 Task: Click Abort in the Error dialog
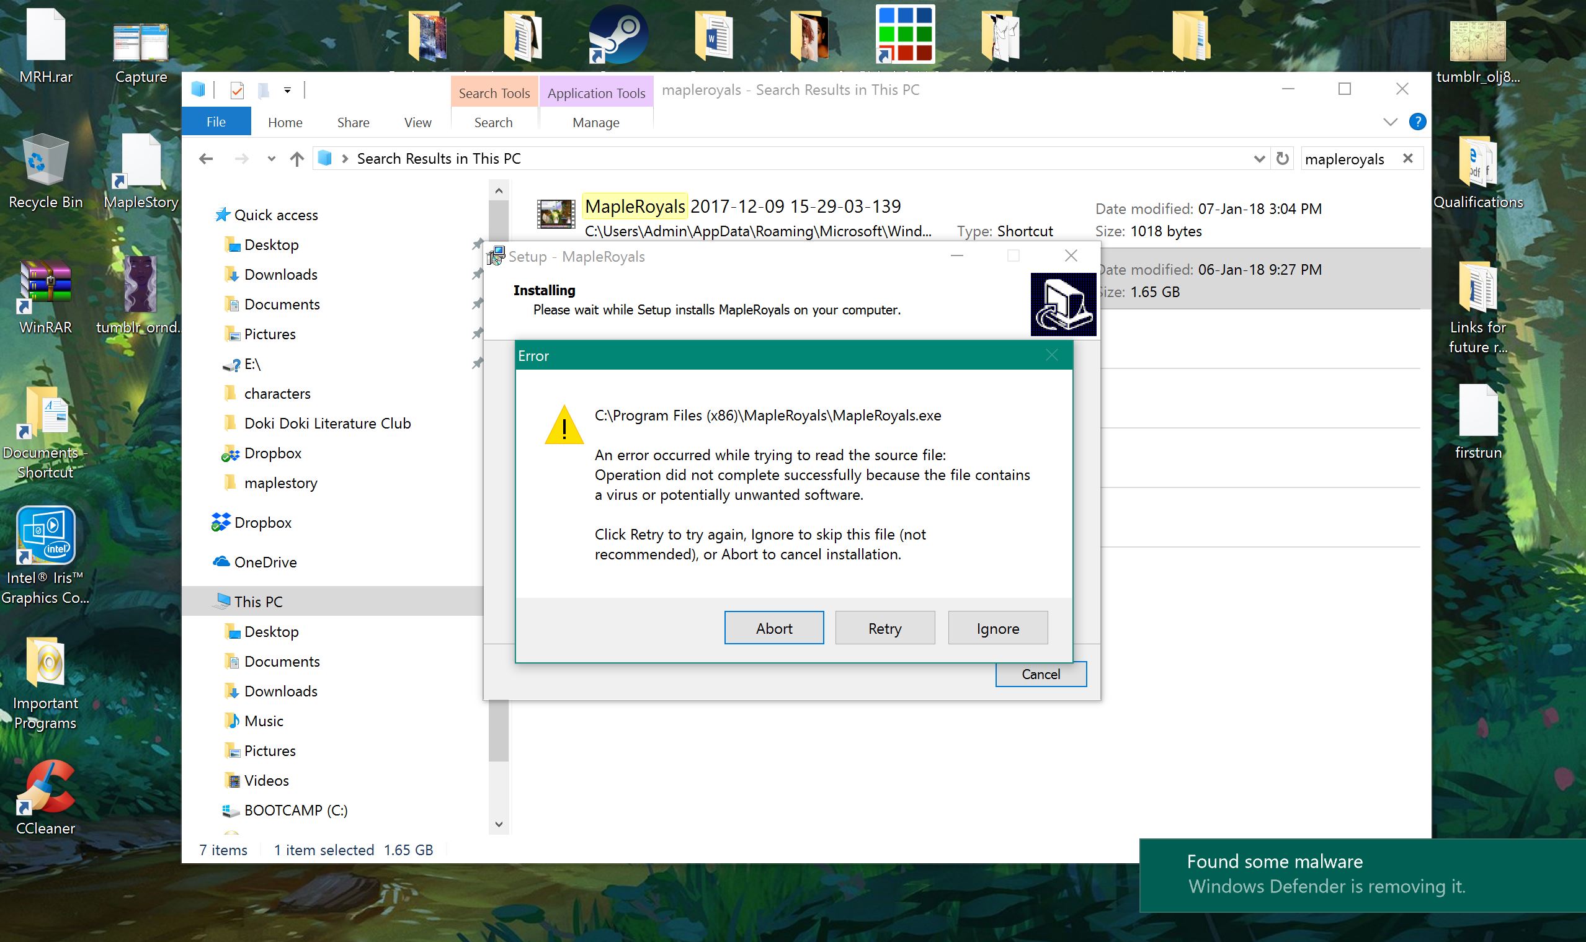click(774, 628)
